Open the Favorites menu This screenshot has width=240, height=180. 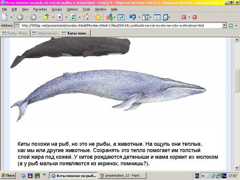(x=40, y=9)
